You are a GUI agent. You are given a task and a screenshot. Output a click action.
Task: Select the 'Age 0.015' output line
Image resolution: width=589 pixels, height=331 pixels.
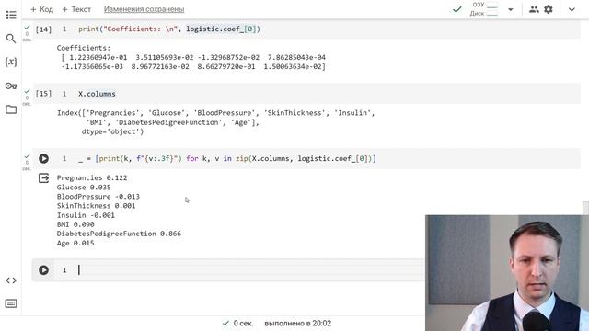point(75,243)
